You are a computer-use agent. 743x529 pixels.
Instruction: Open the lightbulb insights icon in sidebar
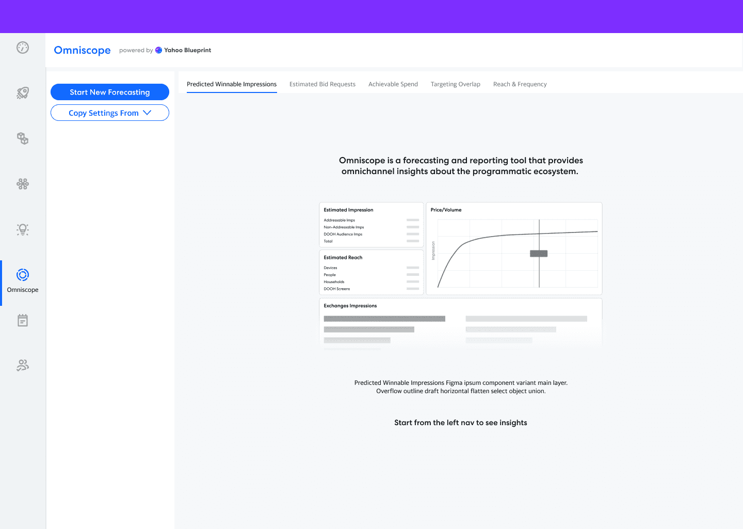pyautogui.click(x=23, y=229)
